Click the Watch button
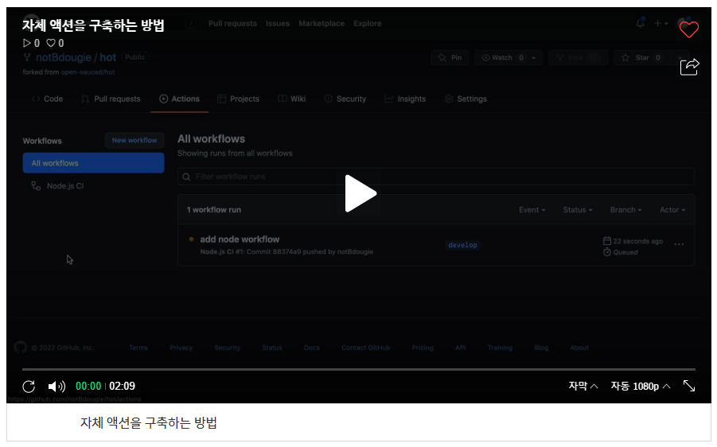The image size is (717, 447). pos(509,57)
